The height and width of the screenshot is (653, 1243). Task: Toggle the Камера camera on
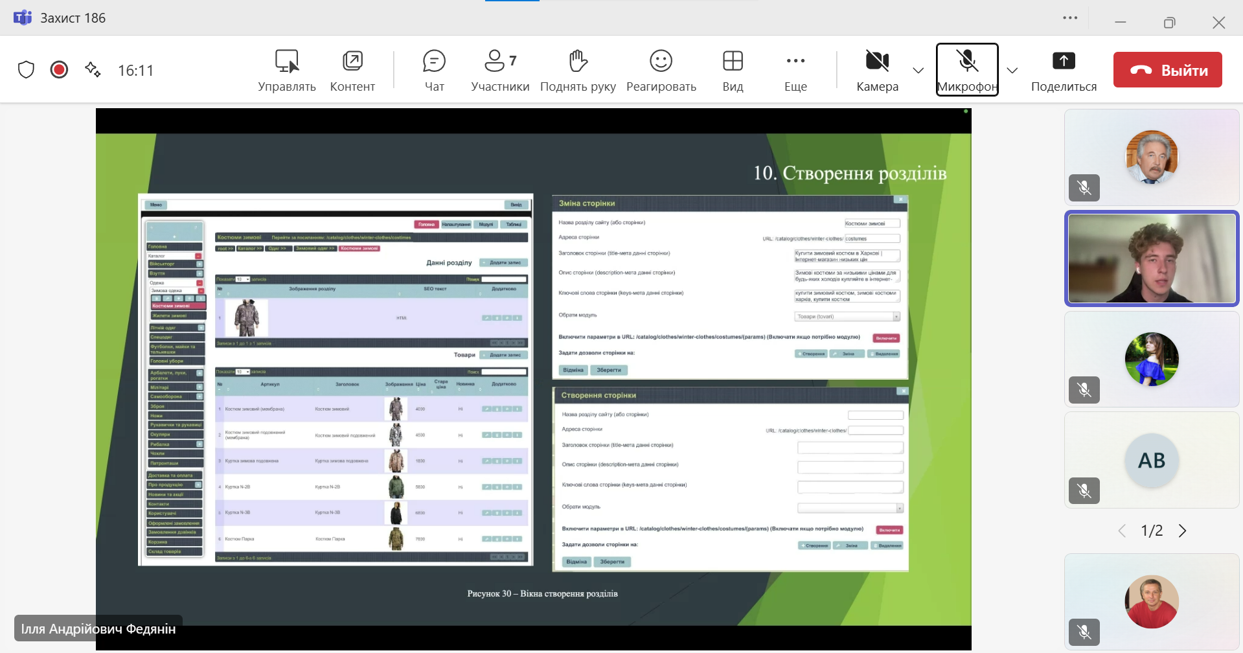[x=877, y=70]
